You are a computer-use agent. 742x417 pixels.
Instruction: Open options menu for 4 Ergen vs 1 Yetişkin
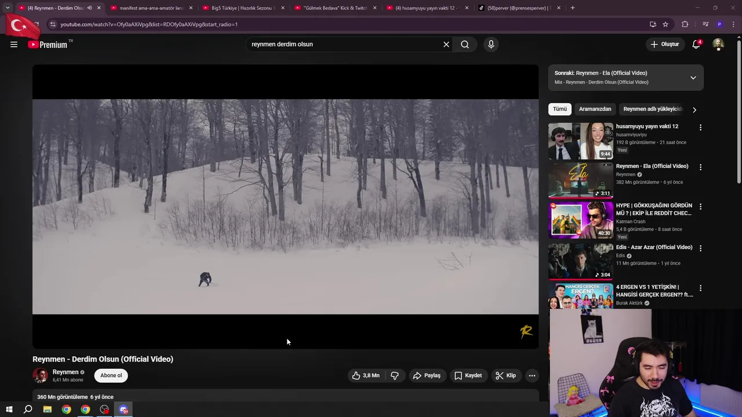click(x=700, y=288)
